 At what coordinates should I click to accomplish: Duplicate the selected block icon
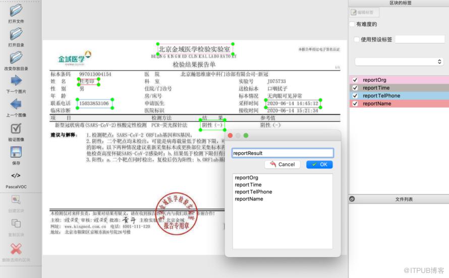coord(16,223)
